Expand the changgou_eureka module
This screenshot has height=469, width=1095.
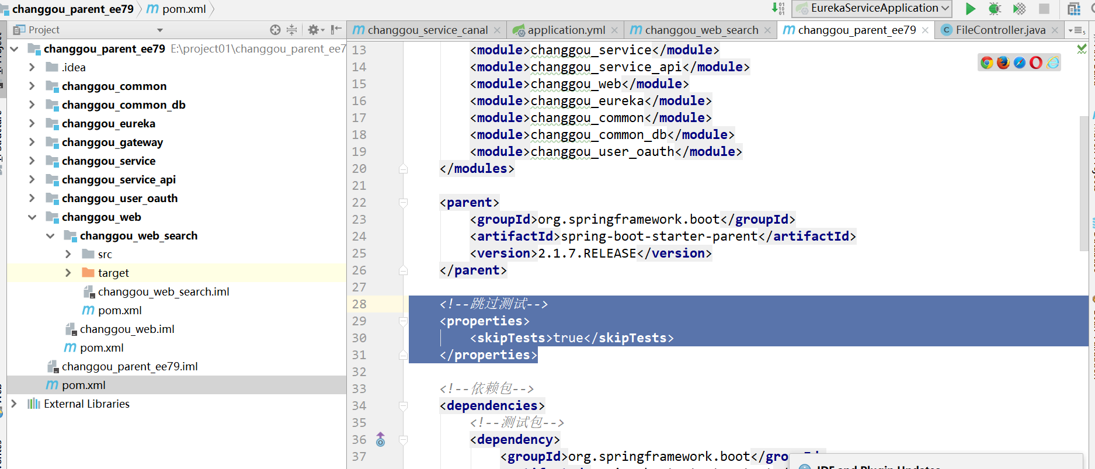click(32, 124)
